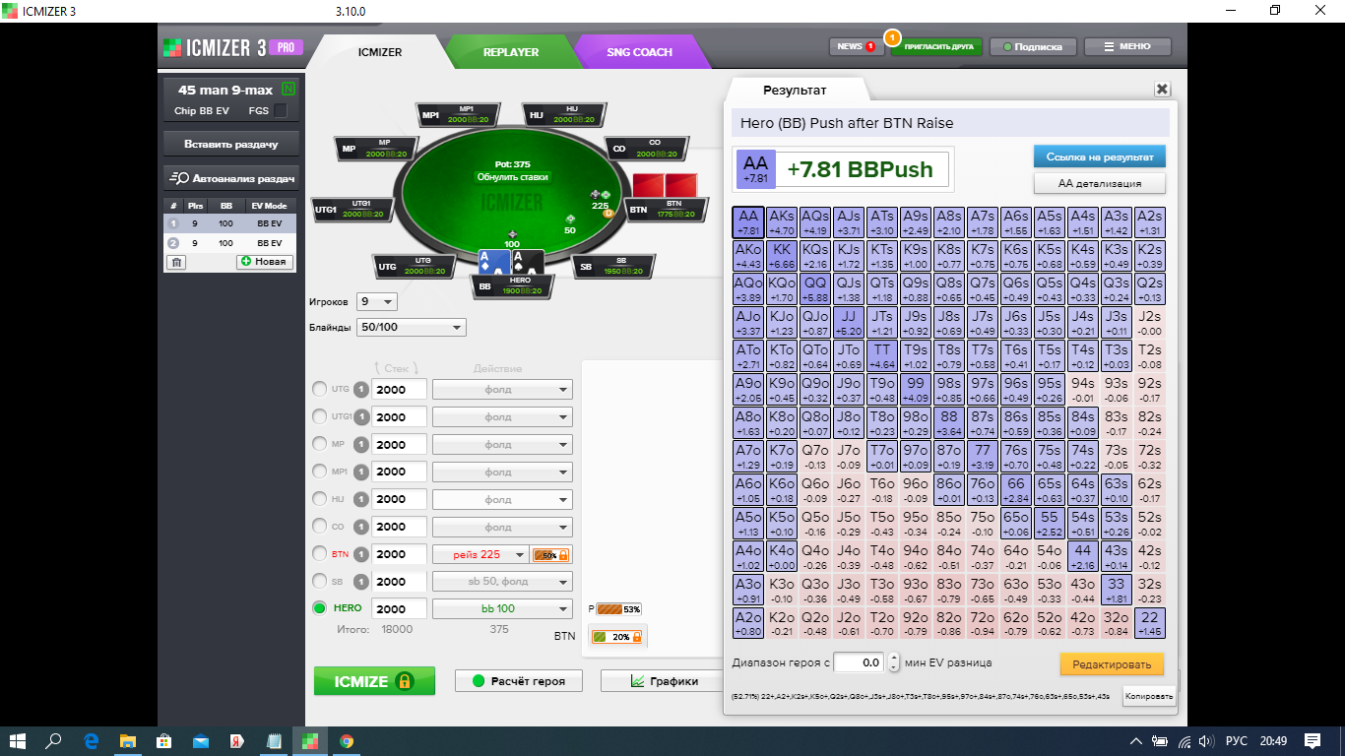Select the MP radio button as hero
The image size is (1345, 756).
[319, 444]
